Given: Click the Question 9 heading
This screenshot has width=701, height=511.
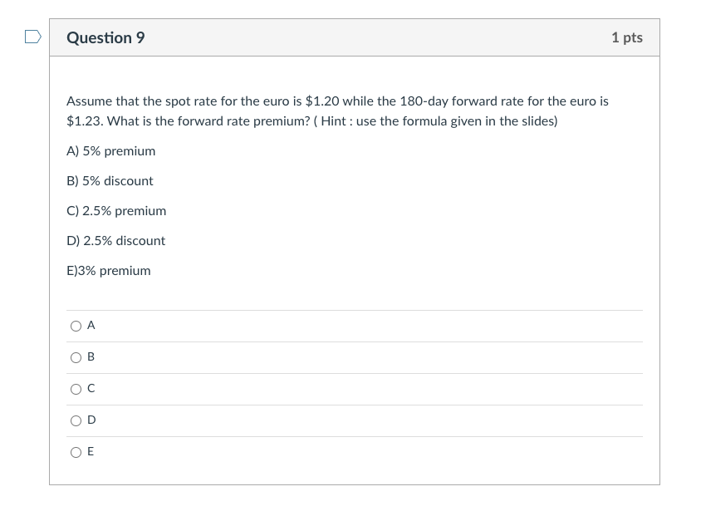Looking at the screenshot, I should 105,38.
